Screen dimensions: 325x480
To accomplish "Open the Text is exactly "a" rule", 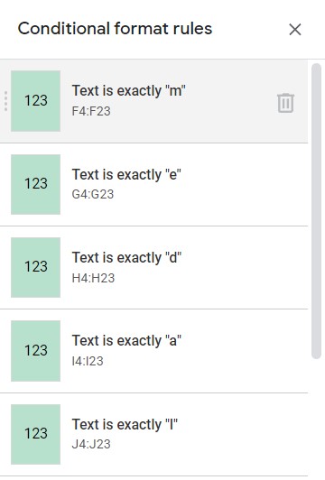I will (x=153, y=351).
